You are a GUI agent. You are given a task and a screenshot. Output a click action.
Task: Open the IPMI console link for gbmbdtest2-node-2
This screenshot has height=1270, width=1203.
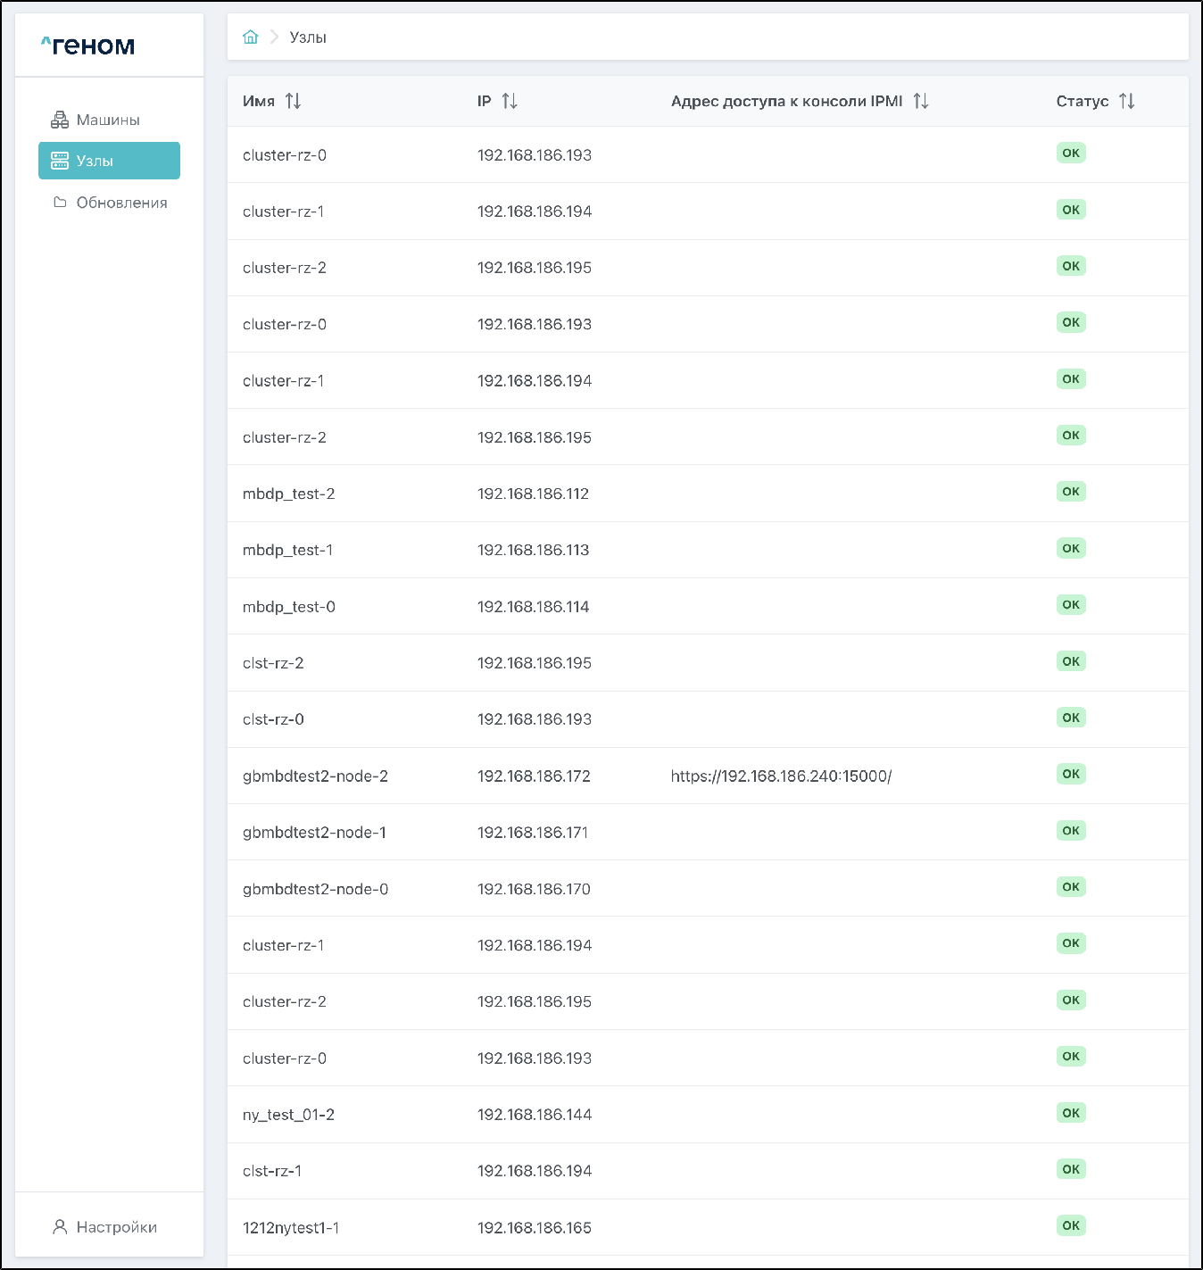pos(781,776)
